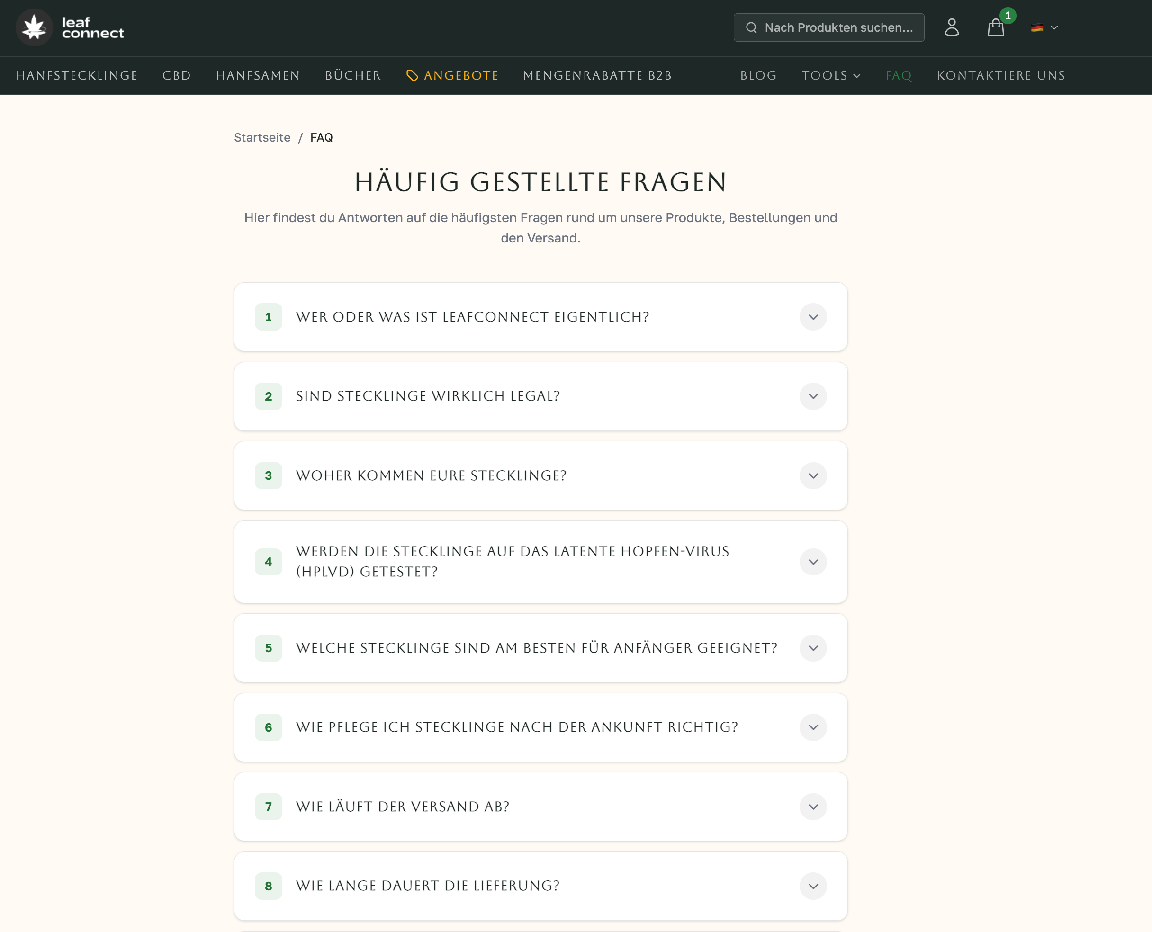Viewport: 1152px width, 932px height.
Task: Click the number 1 question badge
Action: [x=269, y=317]
